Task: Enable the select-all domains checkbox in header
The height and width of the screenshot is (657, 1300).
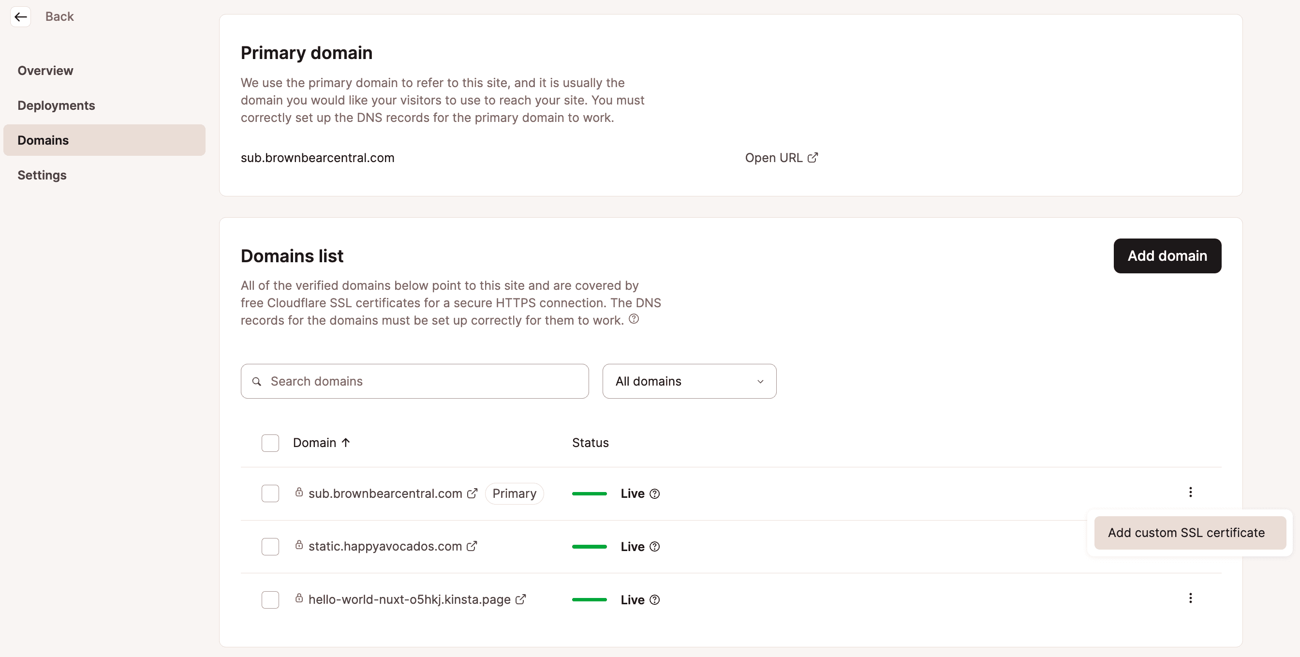Action: 270,443
